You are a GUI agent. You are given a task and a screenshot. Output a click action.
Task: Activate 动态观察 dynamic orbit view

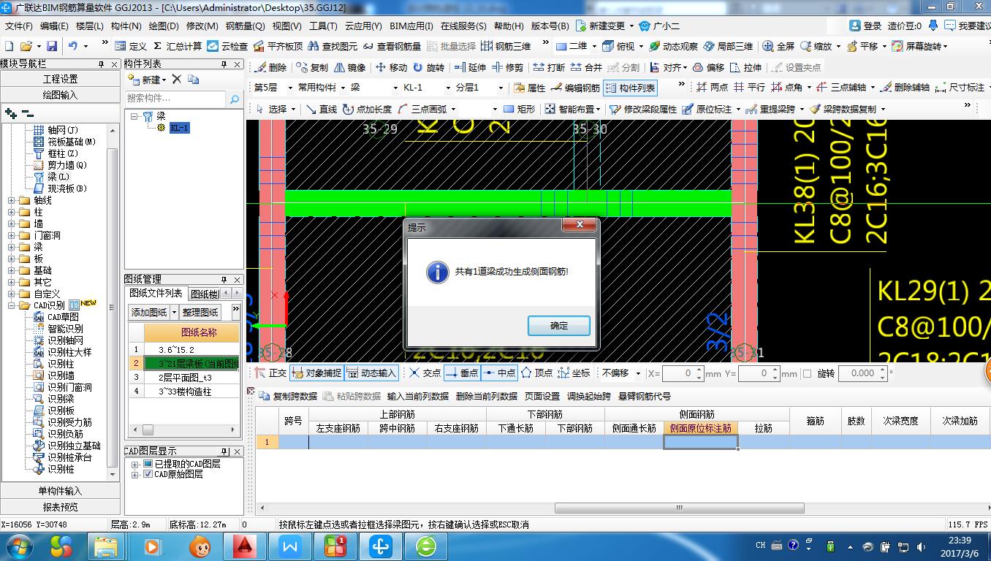click(672, 46)
